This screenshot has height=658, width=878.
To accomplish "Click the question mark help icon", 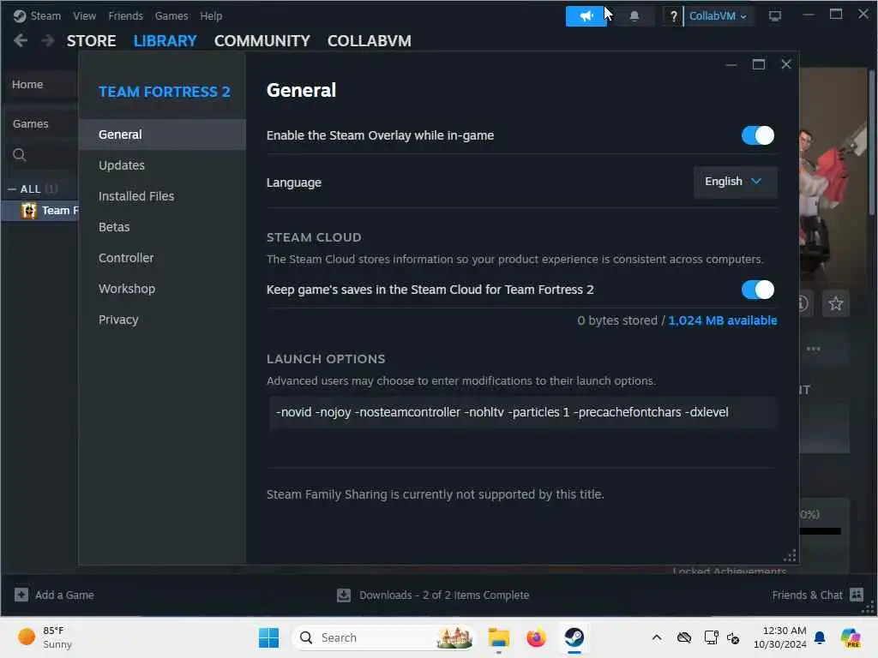I will (673, 16).
